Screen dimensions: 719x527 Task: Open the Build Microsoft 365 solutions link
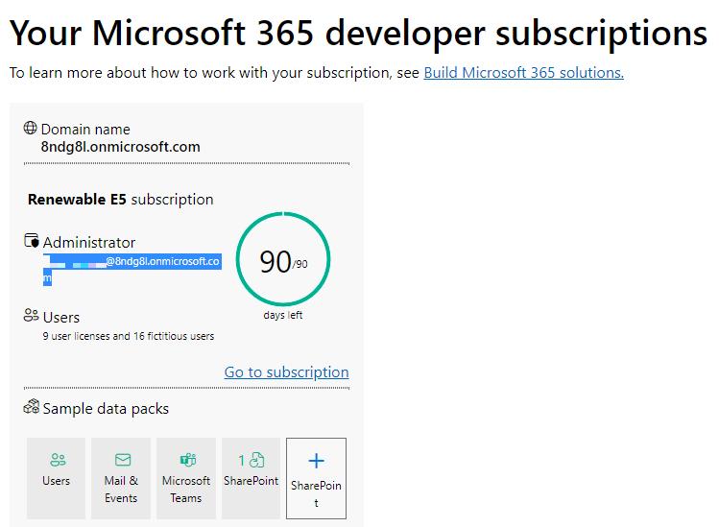click(x=523, y=72)
